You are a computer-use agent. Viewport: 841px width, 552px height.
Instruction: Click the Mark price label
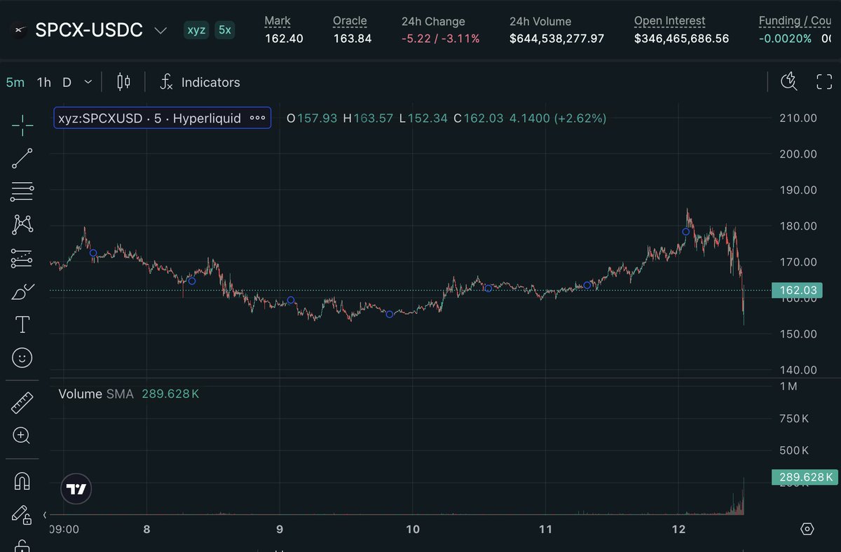(278, 21)
